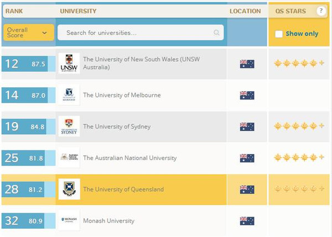Screen dimensions: 332x237
Task: Click the UNSW Australia logo
Action: pyautogui.click(x=69, y=64)
